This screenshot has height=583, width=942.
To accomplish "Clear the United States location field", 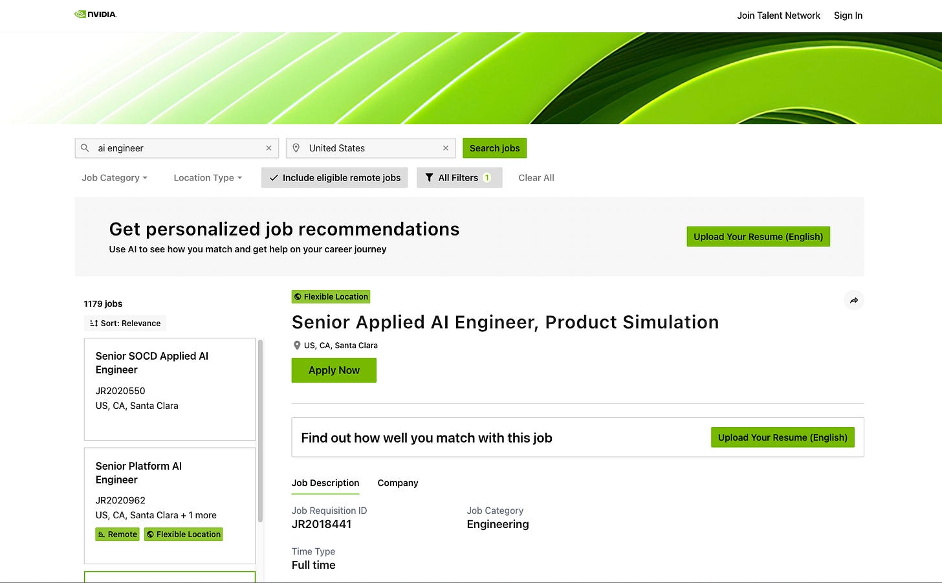I will coord(446,148).
